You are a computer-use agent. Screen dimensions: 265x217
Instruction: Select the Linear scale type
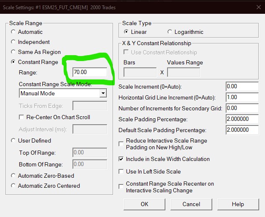pos(126,32)
